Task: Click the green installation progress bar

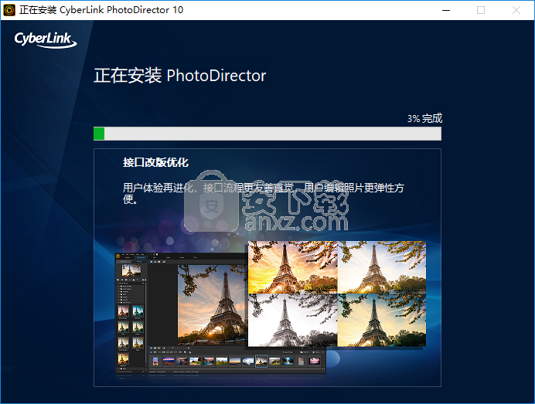Action: click(x=267, y=134)
